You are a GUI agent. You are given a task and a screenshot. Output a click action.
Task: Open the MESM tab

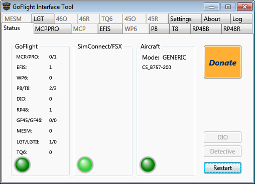coord(17,19)
